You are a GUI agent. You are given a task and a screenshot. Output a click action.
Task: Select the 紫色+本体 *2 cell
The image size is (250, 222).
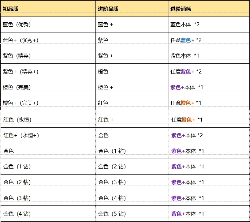187,135
